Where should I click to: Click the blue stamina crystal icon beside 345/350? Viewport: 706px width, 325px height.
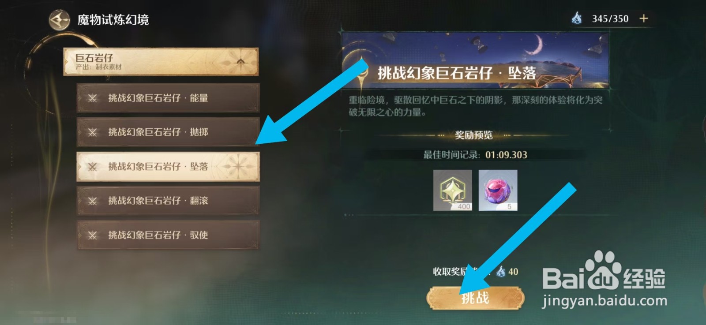click(x=577, y=18)
